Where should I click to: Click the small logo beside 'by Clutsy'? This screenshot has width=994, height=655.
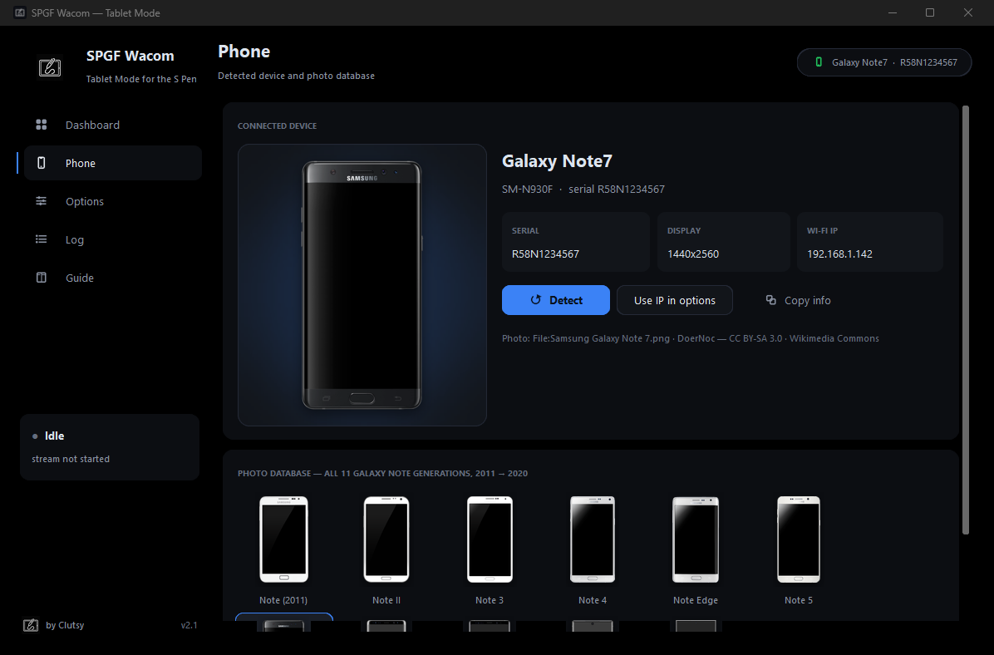pos(31,625)
